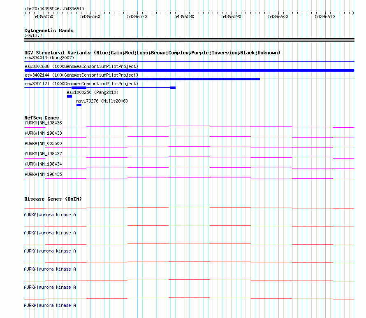Open the AURKA|NM_198433 transcript label

point(44,133)
